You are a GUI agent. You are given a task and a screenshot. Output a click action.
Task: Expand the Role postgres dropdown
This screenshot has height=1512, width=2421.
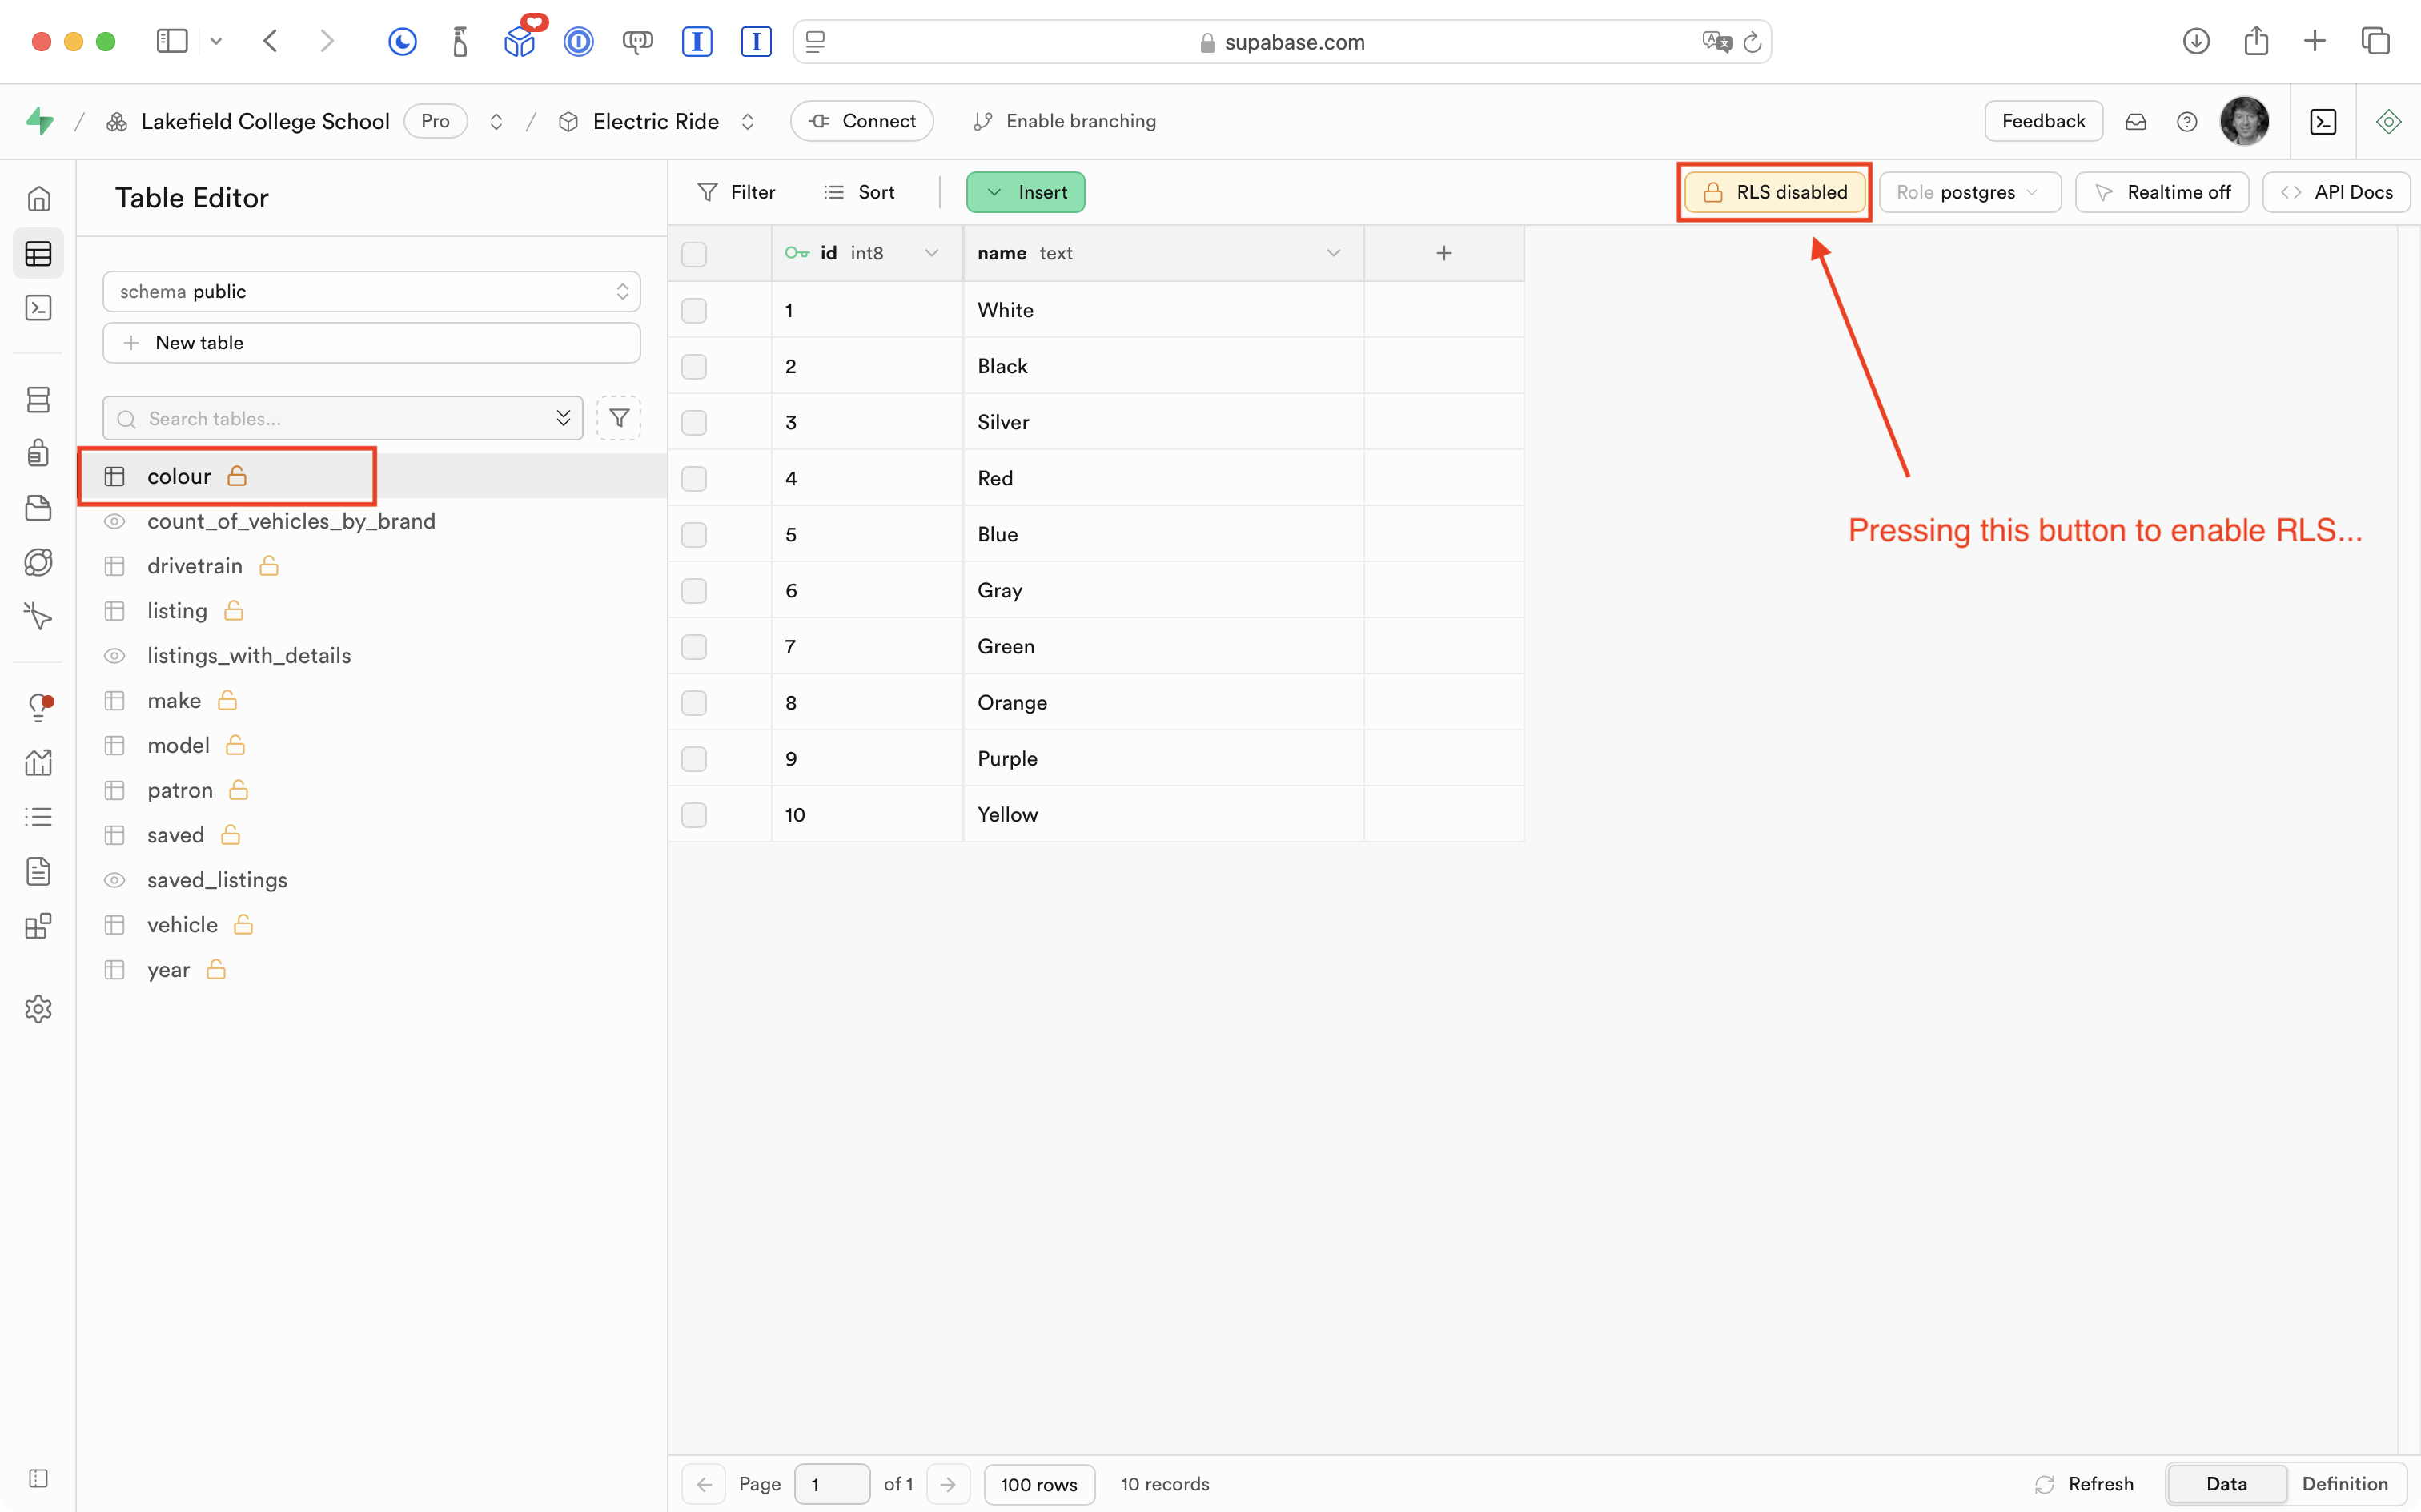point(1968,192)
